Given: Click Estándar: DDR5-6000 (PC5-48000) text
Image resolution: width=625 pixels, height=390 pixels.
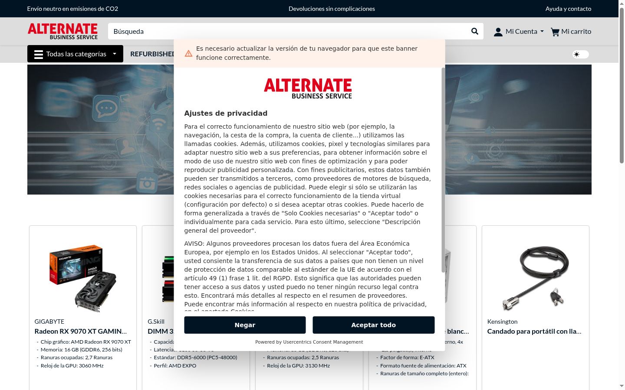Looking at the screenshot, I should point(195,357).
